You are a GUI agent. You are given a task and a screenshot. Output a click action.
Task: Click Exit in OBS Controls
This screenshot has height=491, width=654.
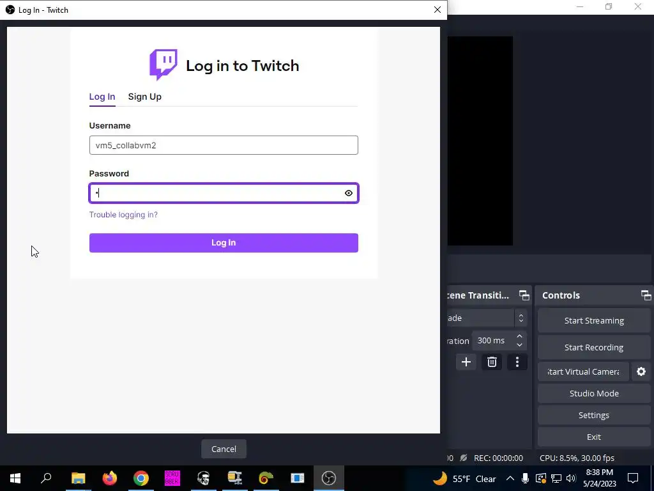[x=594, y=437]
